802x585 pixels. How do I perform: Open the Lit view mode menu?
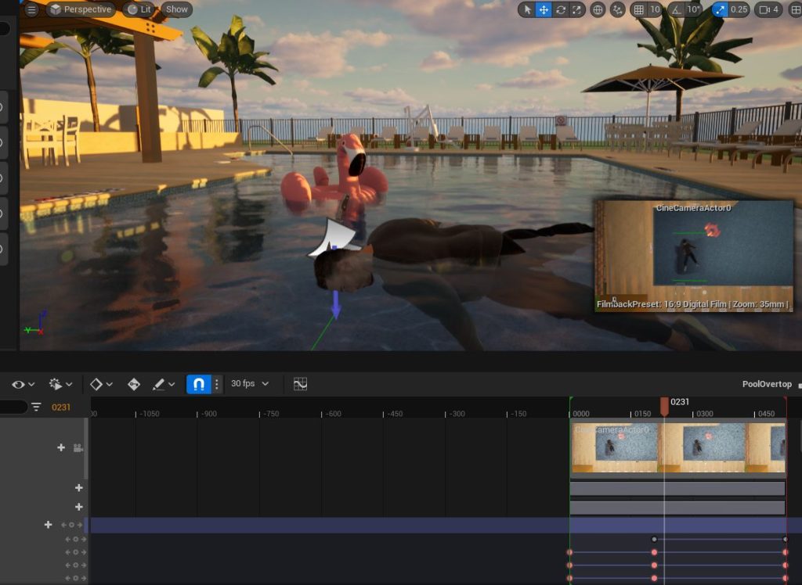click(139, 9)
